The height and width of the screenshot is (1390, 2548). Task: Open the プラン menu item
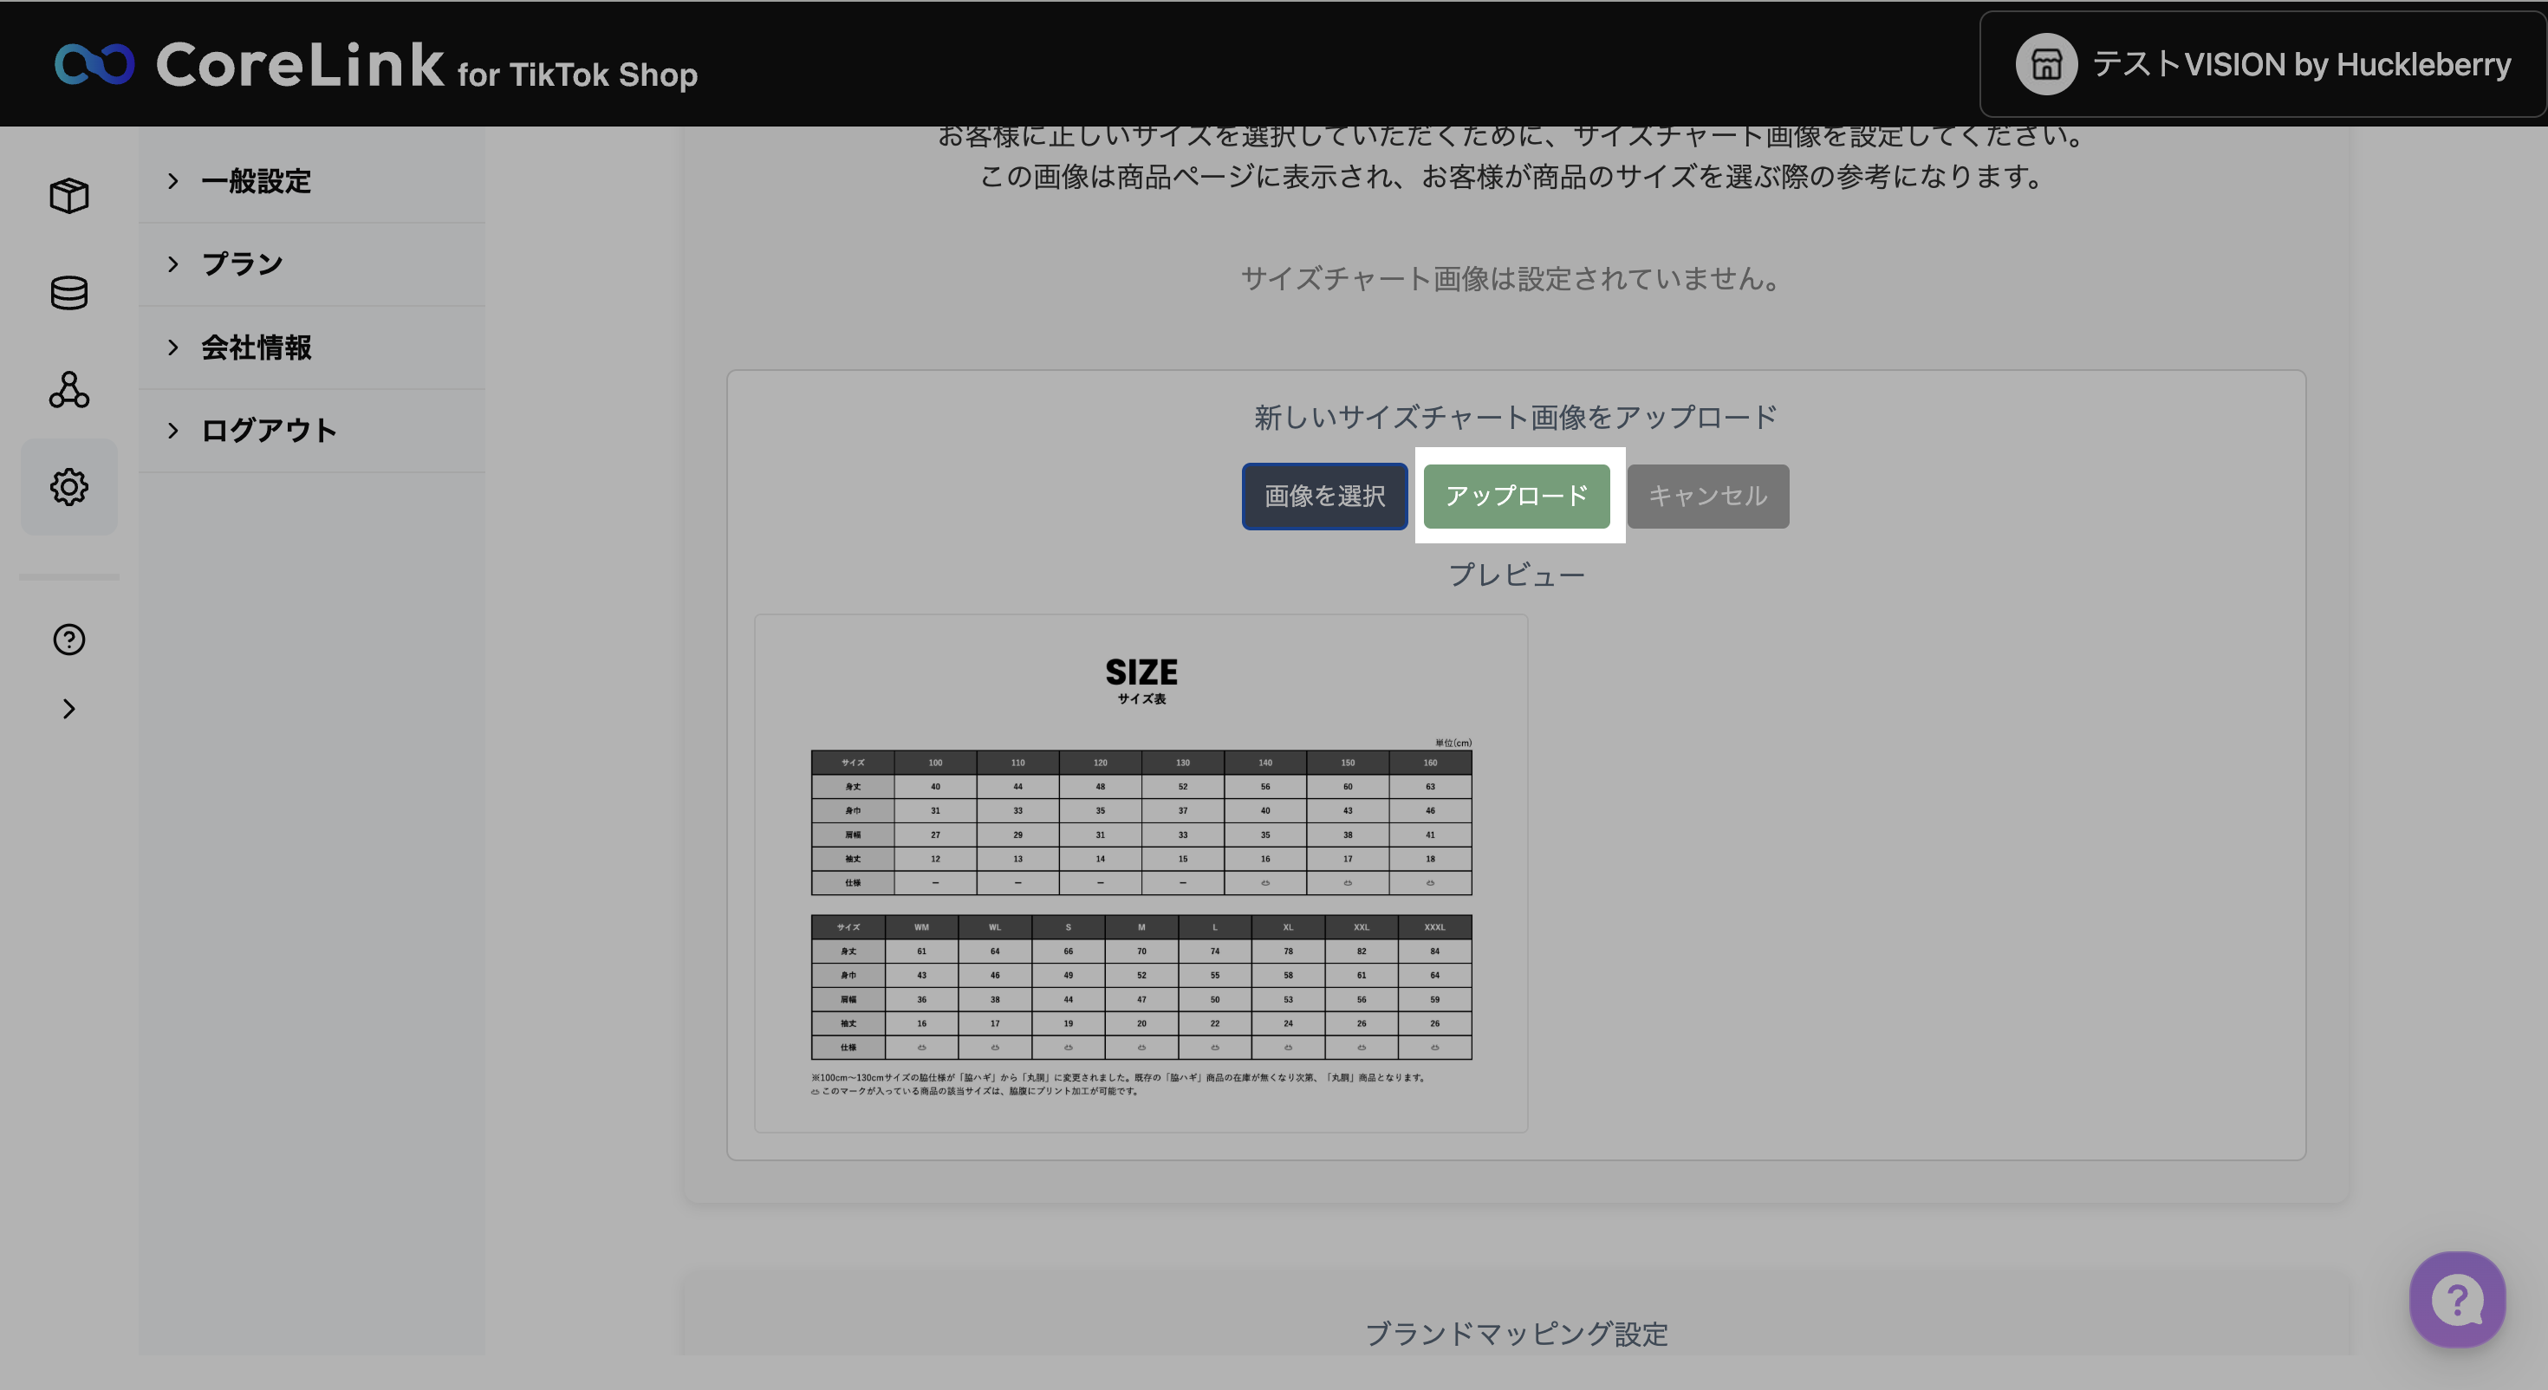tap(243, 264)
